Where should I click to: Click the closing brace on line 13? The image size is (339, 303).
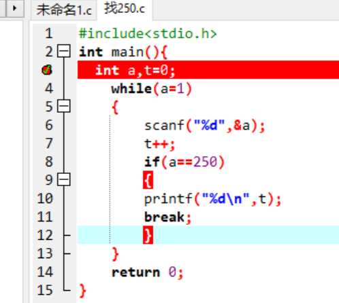115,254
